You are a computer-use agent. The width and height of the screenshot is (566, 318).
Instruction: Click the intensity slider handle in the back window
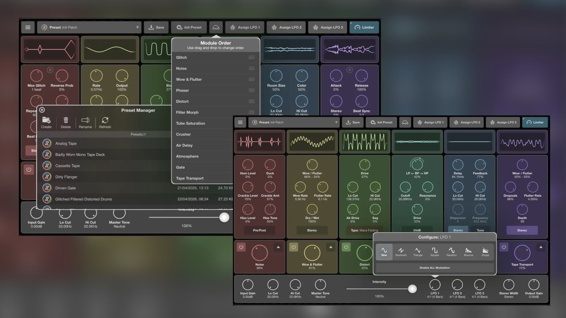pyautogui.click(x=224, y=218)
